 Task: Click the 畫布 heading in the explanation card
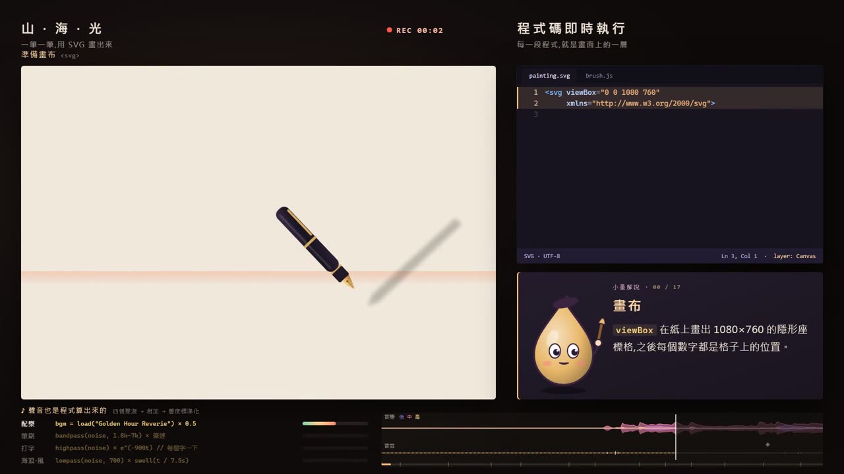(627, 306)
